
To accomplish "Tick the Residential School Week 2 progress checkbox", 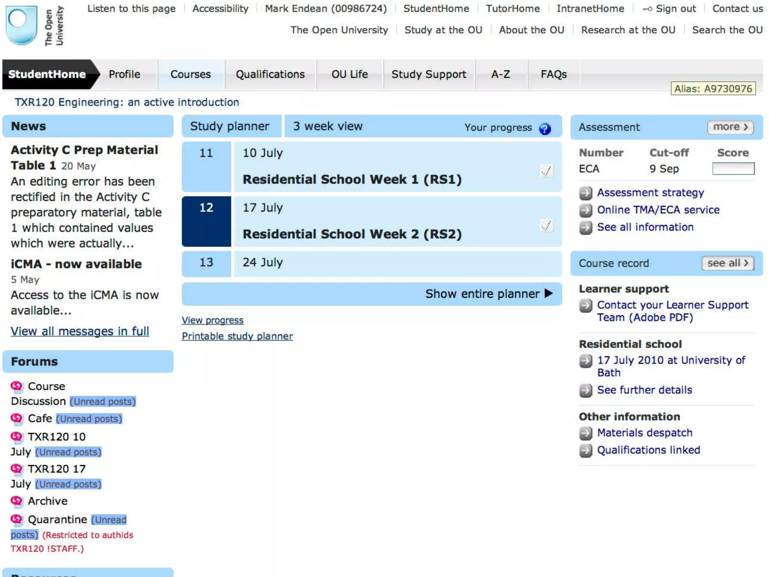I will [x=546, y=226].
